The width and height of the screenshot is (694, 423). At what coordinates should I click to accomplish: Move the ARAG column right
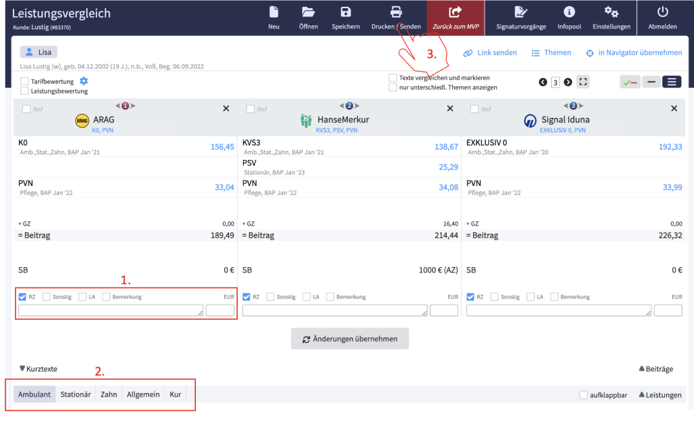134,106
